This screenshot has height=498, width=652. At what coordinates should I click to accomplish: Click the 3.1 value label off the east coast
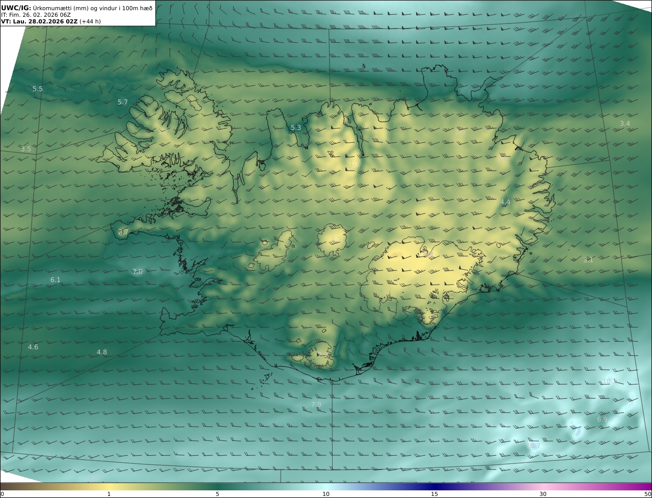[588, 260]
